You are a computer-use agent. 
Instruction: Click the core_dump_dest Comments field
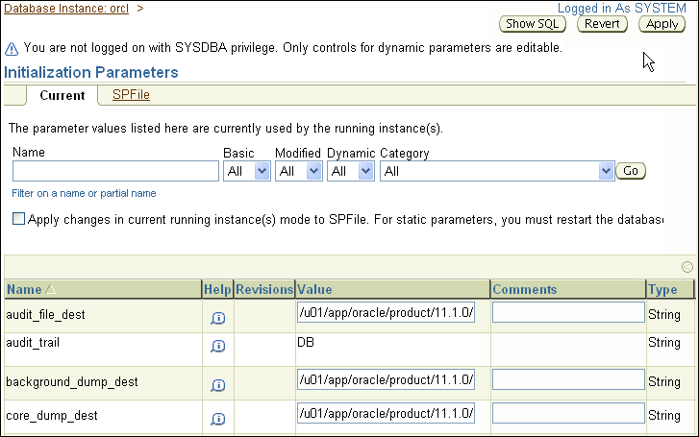[568, 414]
